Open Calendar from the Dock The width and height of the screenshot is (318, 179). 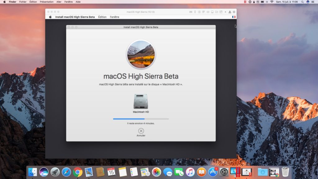tap(111, 172)
